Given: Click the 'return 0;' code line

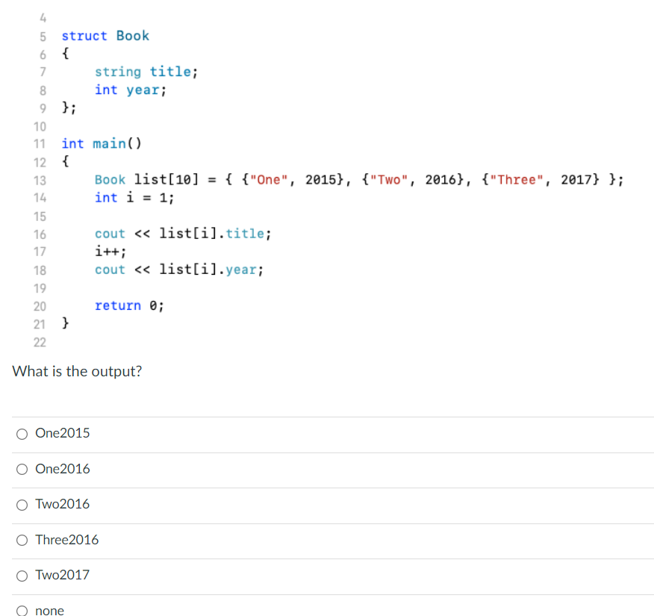Looking at the screenshot, I should coord(129,305).
